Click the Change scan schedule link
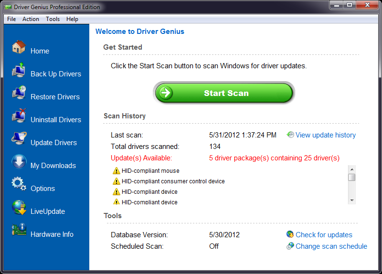 [x=331, y=246]
